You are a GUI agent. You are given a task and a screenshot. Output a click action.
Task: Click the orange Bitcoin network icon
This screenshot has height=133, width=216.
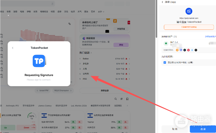[177, 50]
